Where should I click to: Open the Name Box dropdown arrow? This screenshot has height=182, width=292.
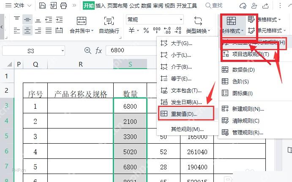click(x=63, y=51)
